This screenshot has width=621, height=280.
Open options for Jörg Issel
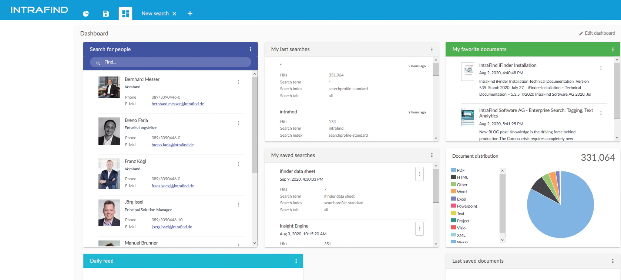(238, 205)
